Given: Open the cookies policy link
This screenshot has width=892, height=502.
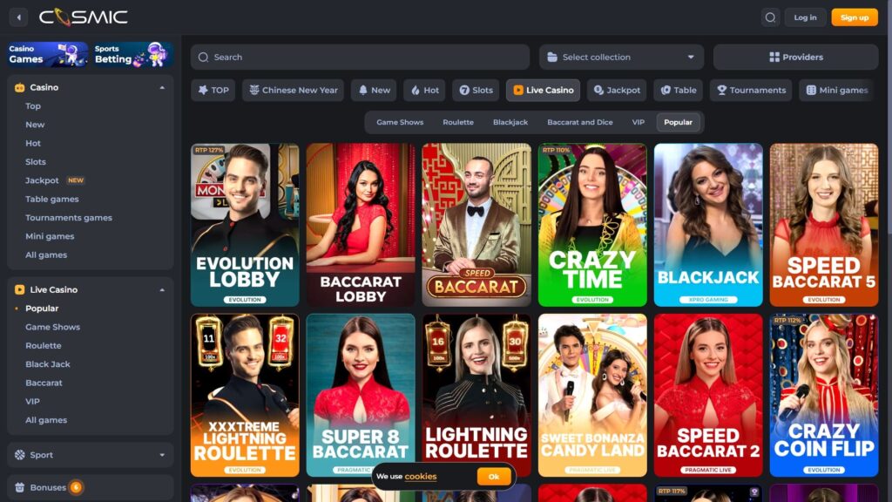Looking at the screenshot, I should click(421, 477).
